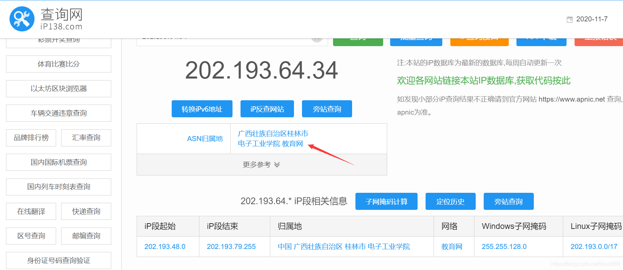
Task: Click the subnet mask 255.255.128.0
Action: [x=504, y=247]
